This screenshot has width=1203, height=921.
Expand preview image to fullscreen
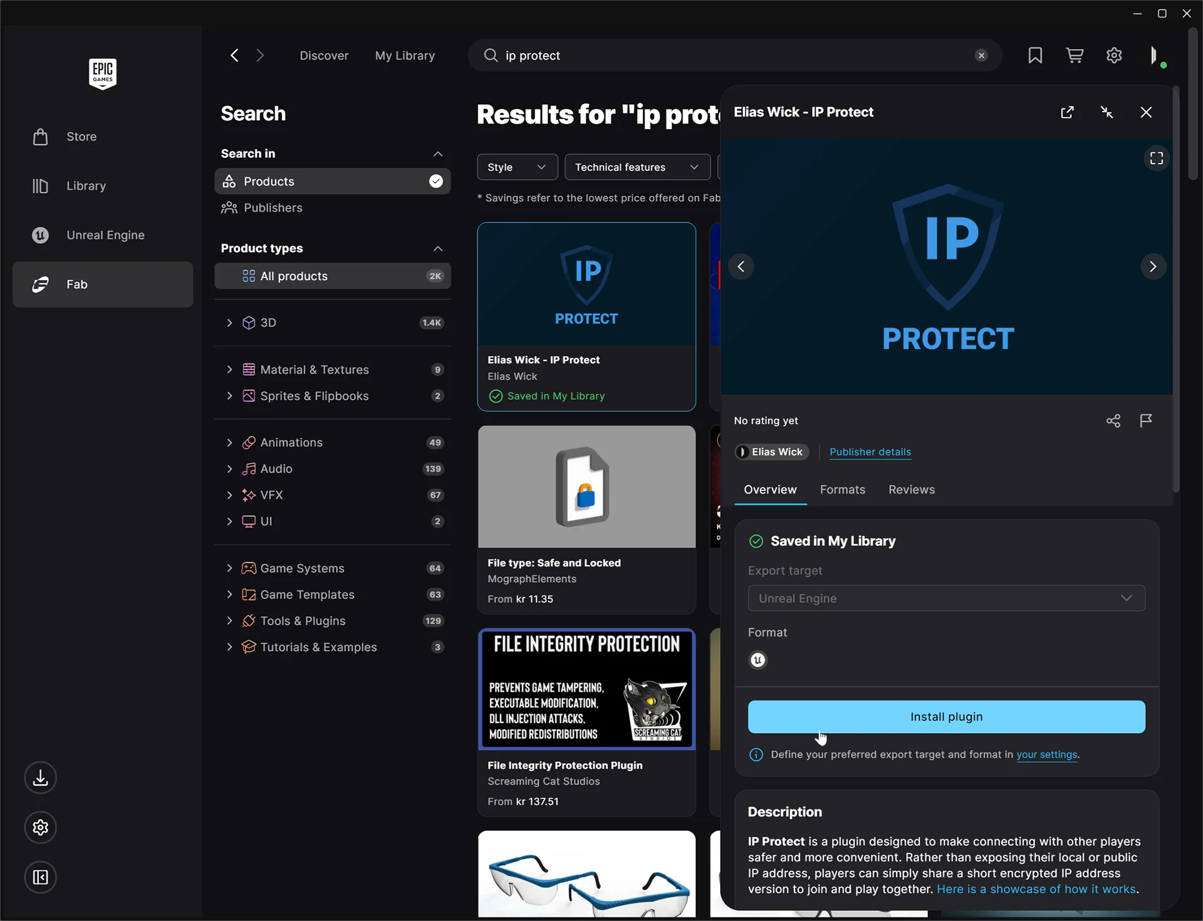(x=1157, y=159)
